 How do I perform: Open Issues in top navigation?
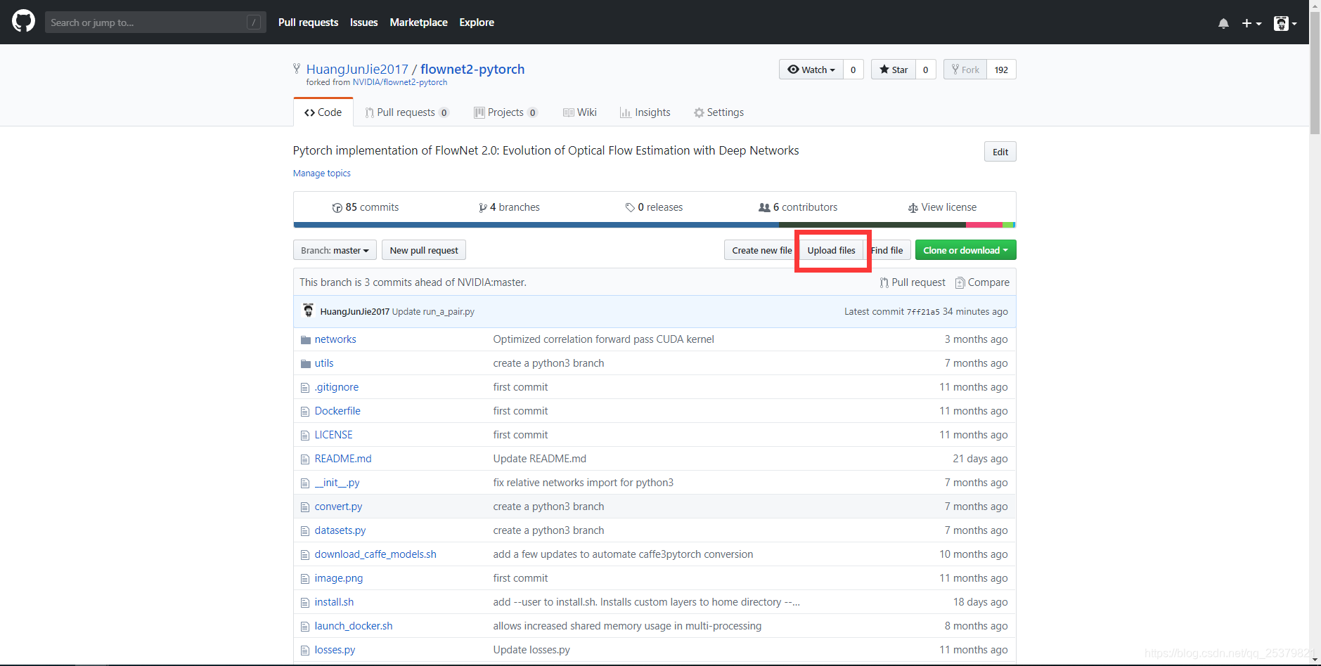(363, 22)
